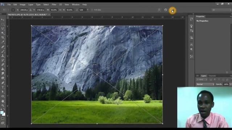This screenshot has height=130, width=232.
Task: Select the History Brush tool
Action: pyautogui.click(x=3, y=60)
